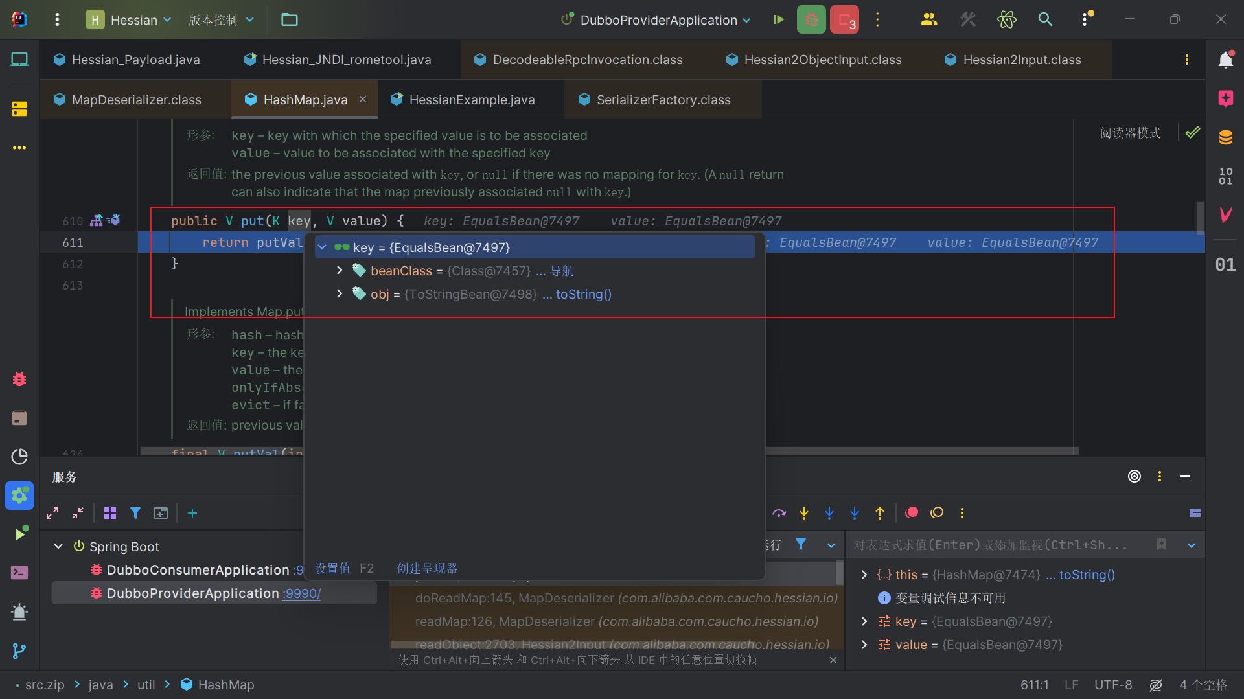The image size is (1244, 699).
Task: Expand the obj = ToStringBean@7498 node
Action: (340, 293)
